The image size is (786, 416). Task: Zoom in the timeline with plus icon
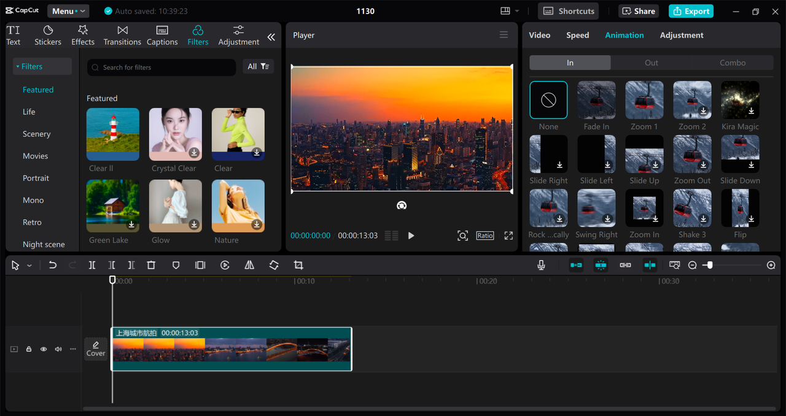[771, 265]
